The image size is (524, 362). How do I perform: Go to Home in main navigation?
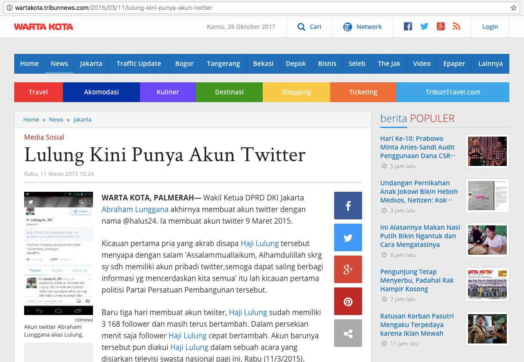(x=29, y=63)
